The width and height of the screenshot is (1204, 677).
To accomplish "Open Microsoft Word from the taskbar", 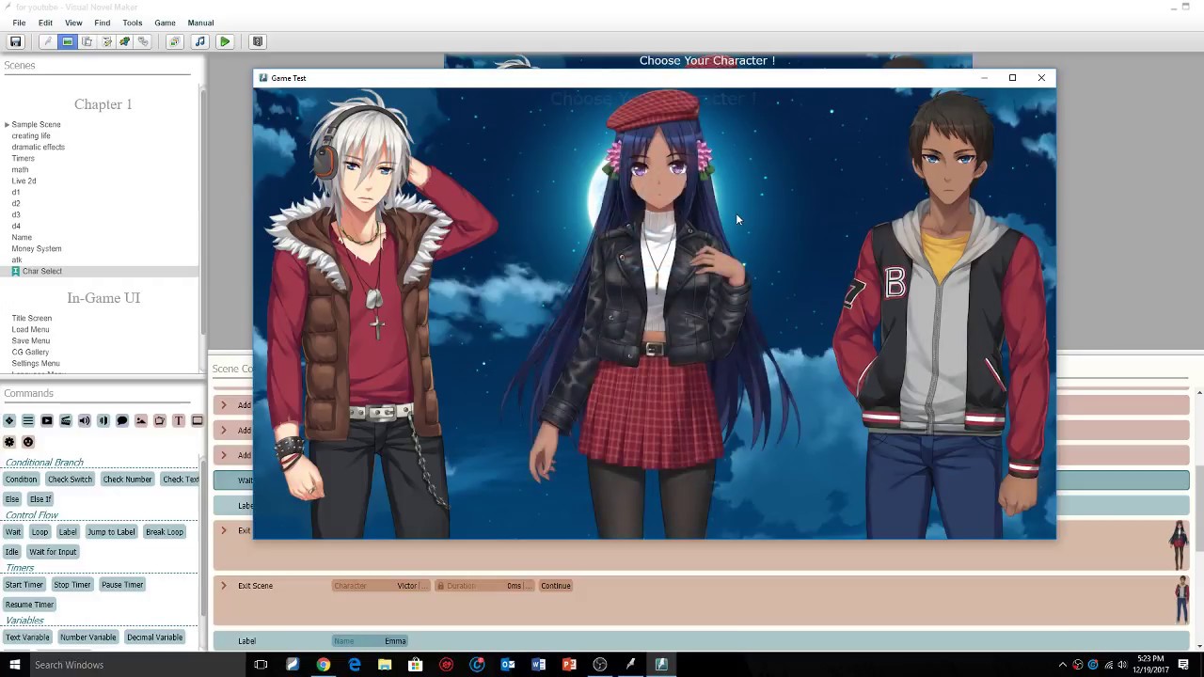I will tap(538, 665).
